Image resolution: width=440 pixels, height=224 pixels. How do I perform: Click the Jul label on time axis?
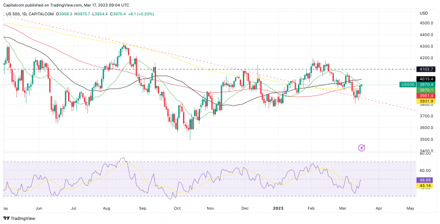(73, 208)
